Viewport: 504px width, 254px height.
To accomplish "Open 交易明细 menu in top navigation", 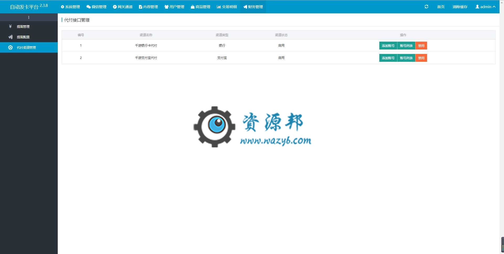I will point(227,7).
